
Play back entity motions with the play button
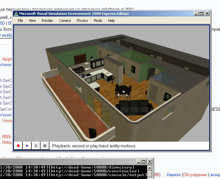27,146
